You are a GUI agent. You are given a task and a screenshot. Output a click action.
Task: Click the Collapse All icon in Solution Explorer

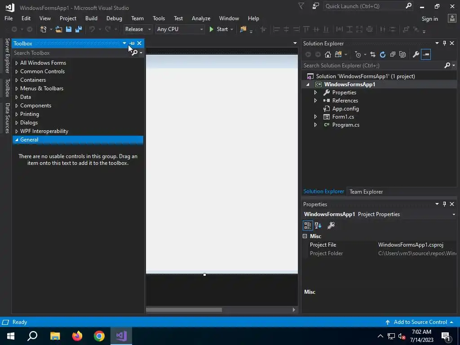393,54
